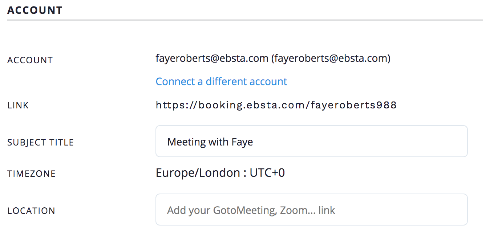Click the ACCOUNT field label
The width and height of the screenshot is (502, 243).
30,60
